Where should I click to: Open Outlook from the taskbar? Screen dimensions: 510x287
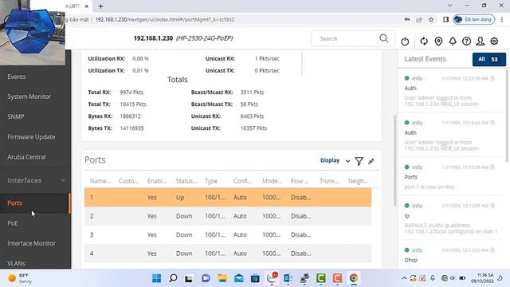click(288, 278)
